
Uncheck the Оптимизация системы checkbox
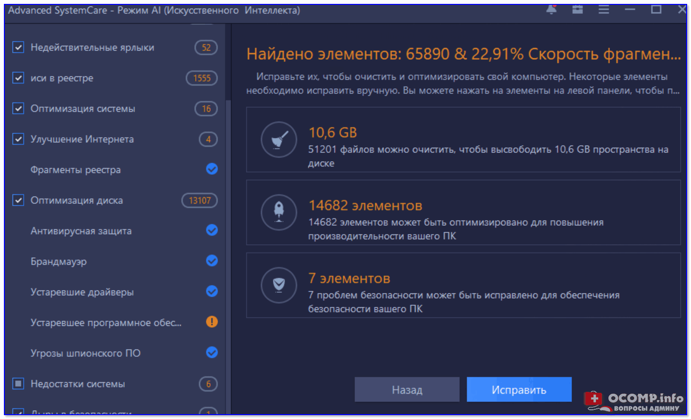[x=18, y=109]
